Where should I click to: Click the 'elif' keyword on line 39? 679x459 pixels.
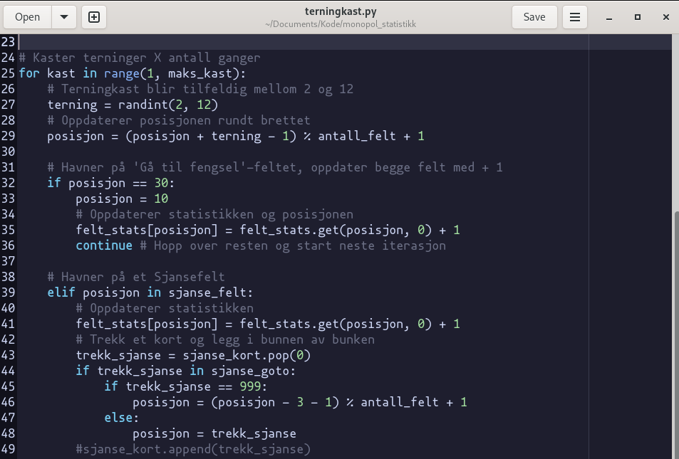coord(61,292)
